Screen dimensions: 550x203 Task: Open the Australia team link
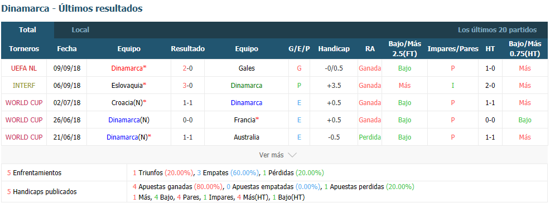tap(247, 137)
